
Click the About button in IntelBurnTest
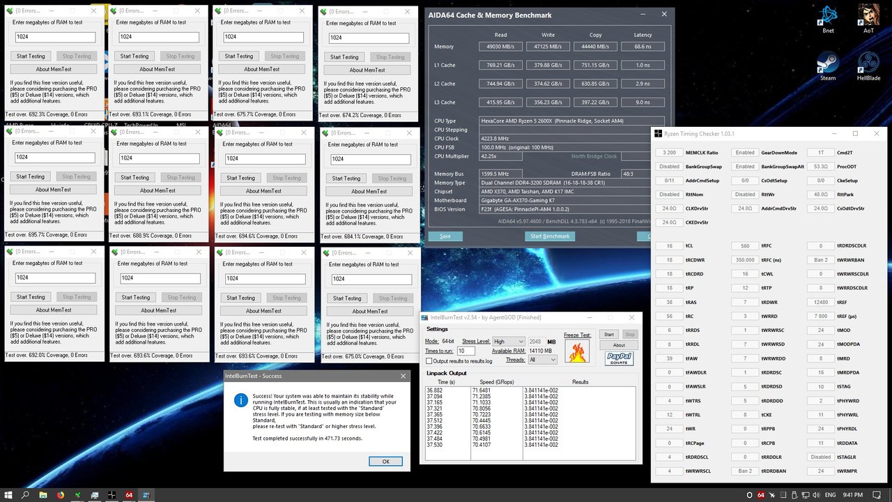click(x=620, y=345)
